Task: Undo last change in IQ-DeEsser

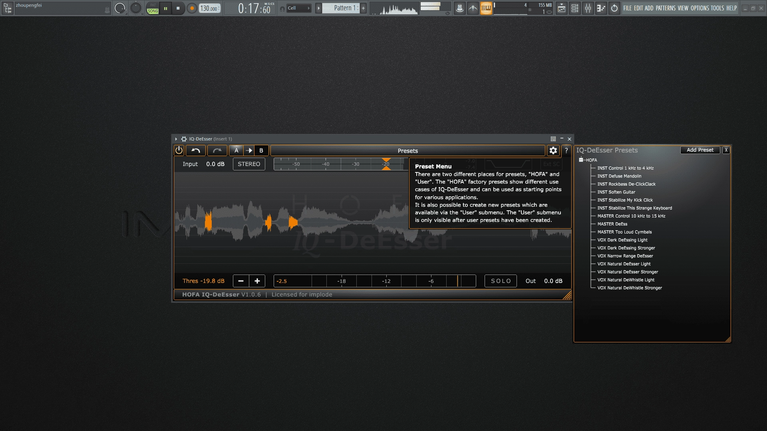Action: [196, 150]
